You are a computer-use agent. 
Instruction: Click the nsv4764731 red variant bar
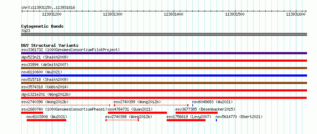pos(137,113)
